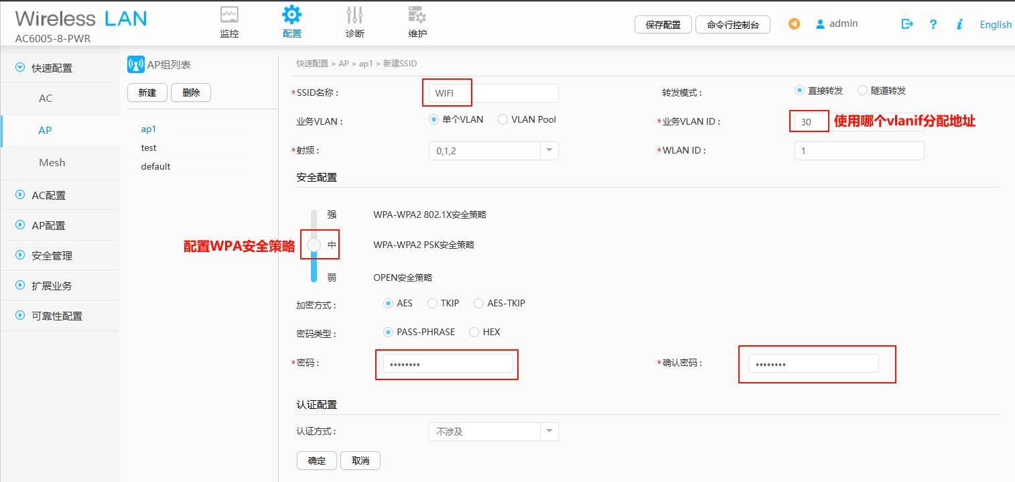Click the WLAN ID input field

(860, 151)
